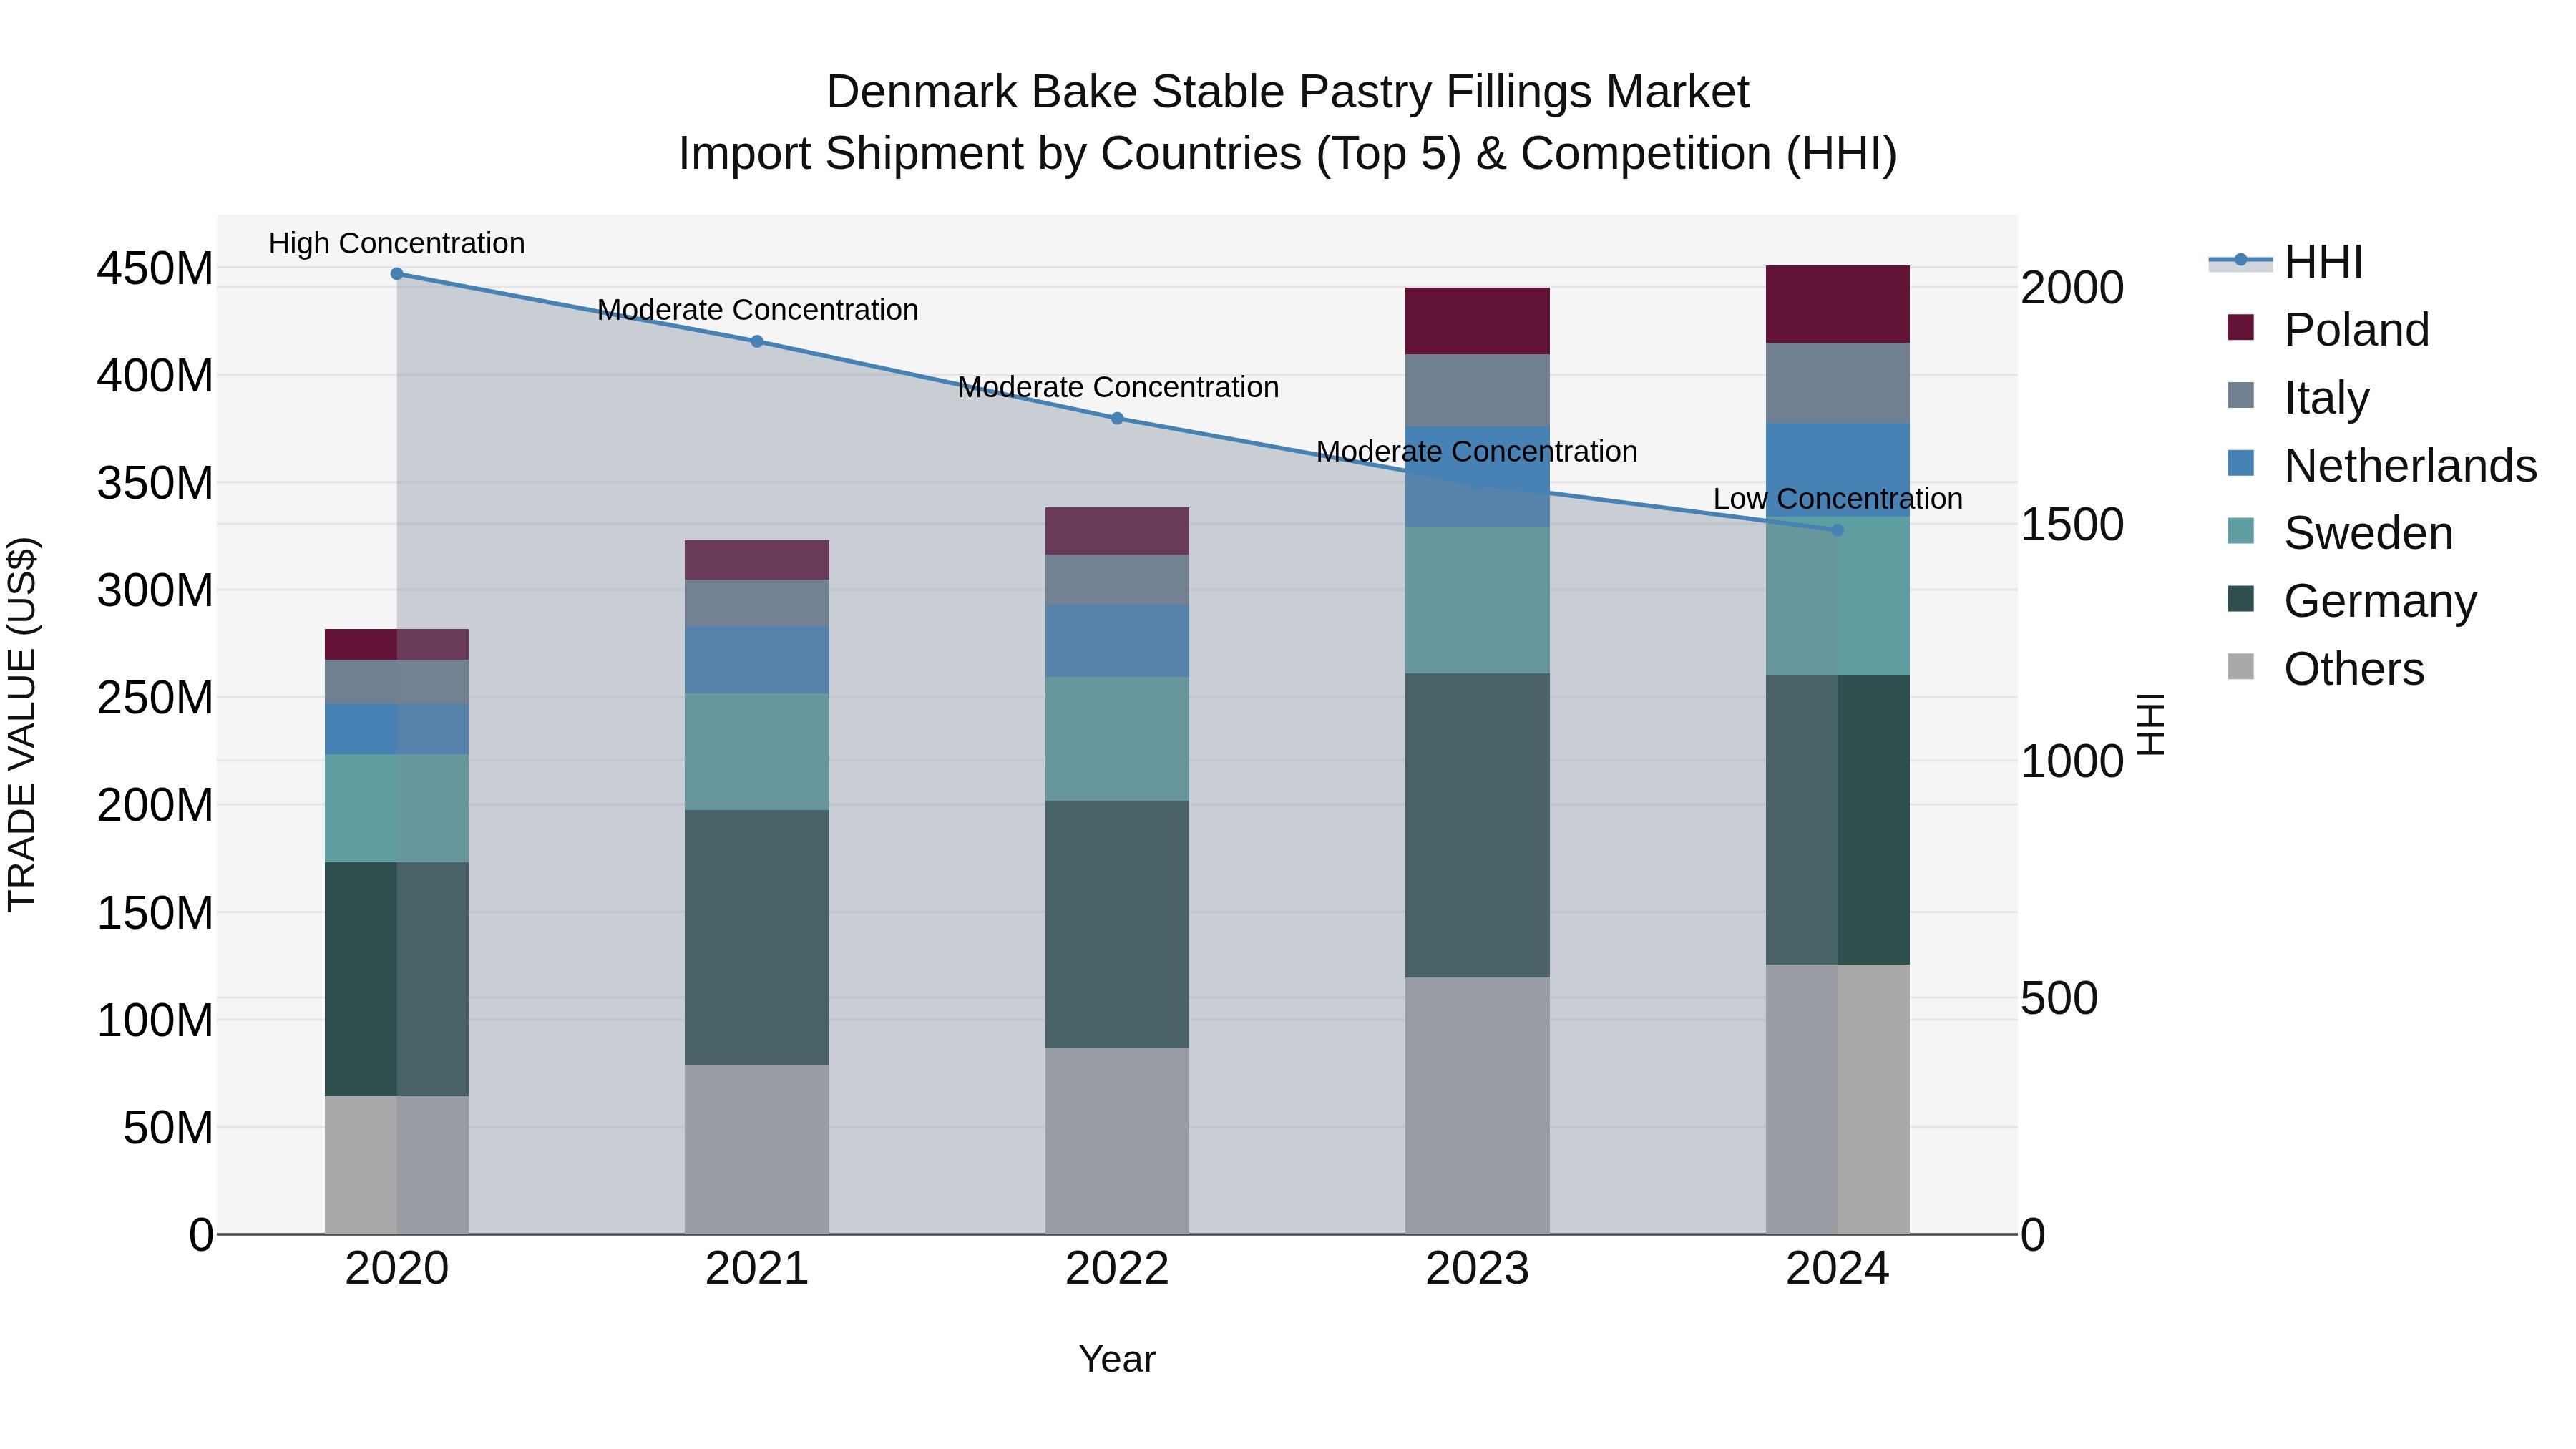Click the 2000 HHI axis tick
The image size is (2576, 1449).
(x=2072, y=288)
